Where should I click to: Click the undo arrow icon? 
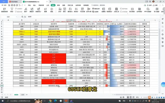click(19, 5)
